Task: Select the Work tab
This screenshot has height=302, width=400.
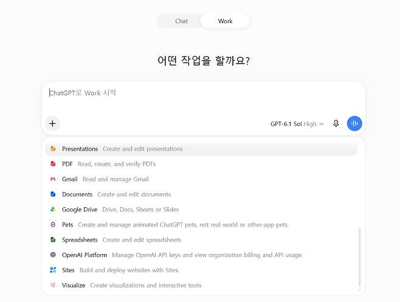Action: coord(225,21)
